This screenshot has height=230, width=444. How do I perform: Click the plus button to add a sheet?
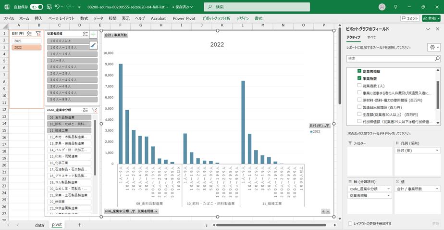(x=79, y=225)
